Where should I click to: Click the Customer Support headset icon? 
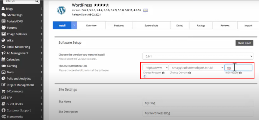pyautogui.click(x=3, y=110)
